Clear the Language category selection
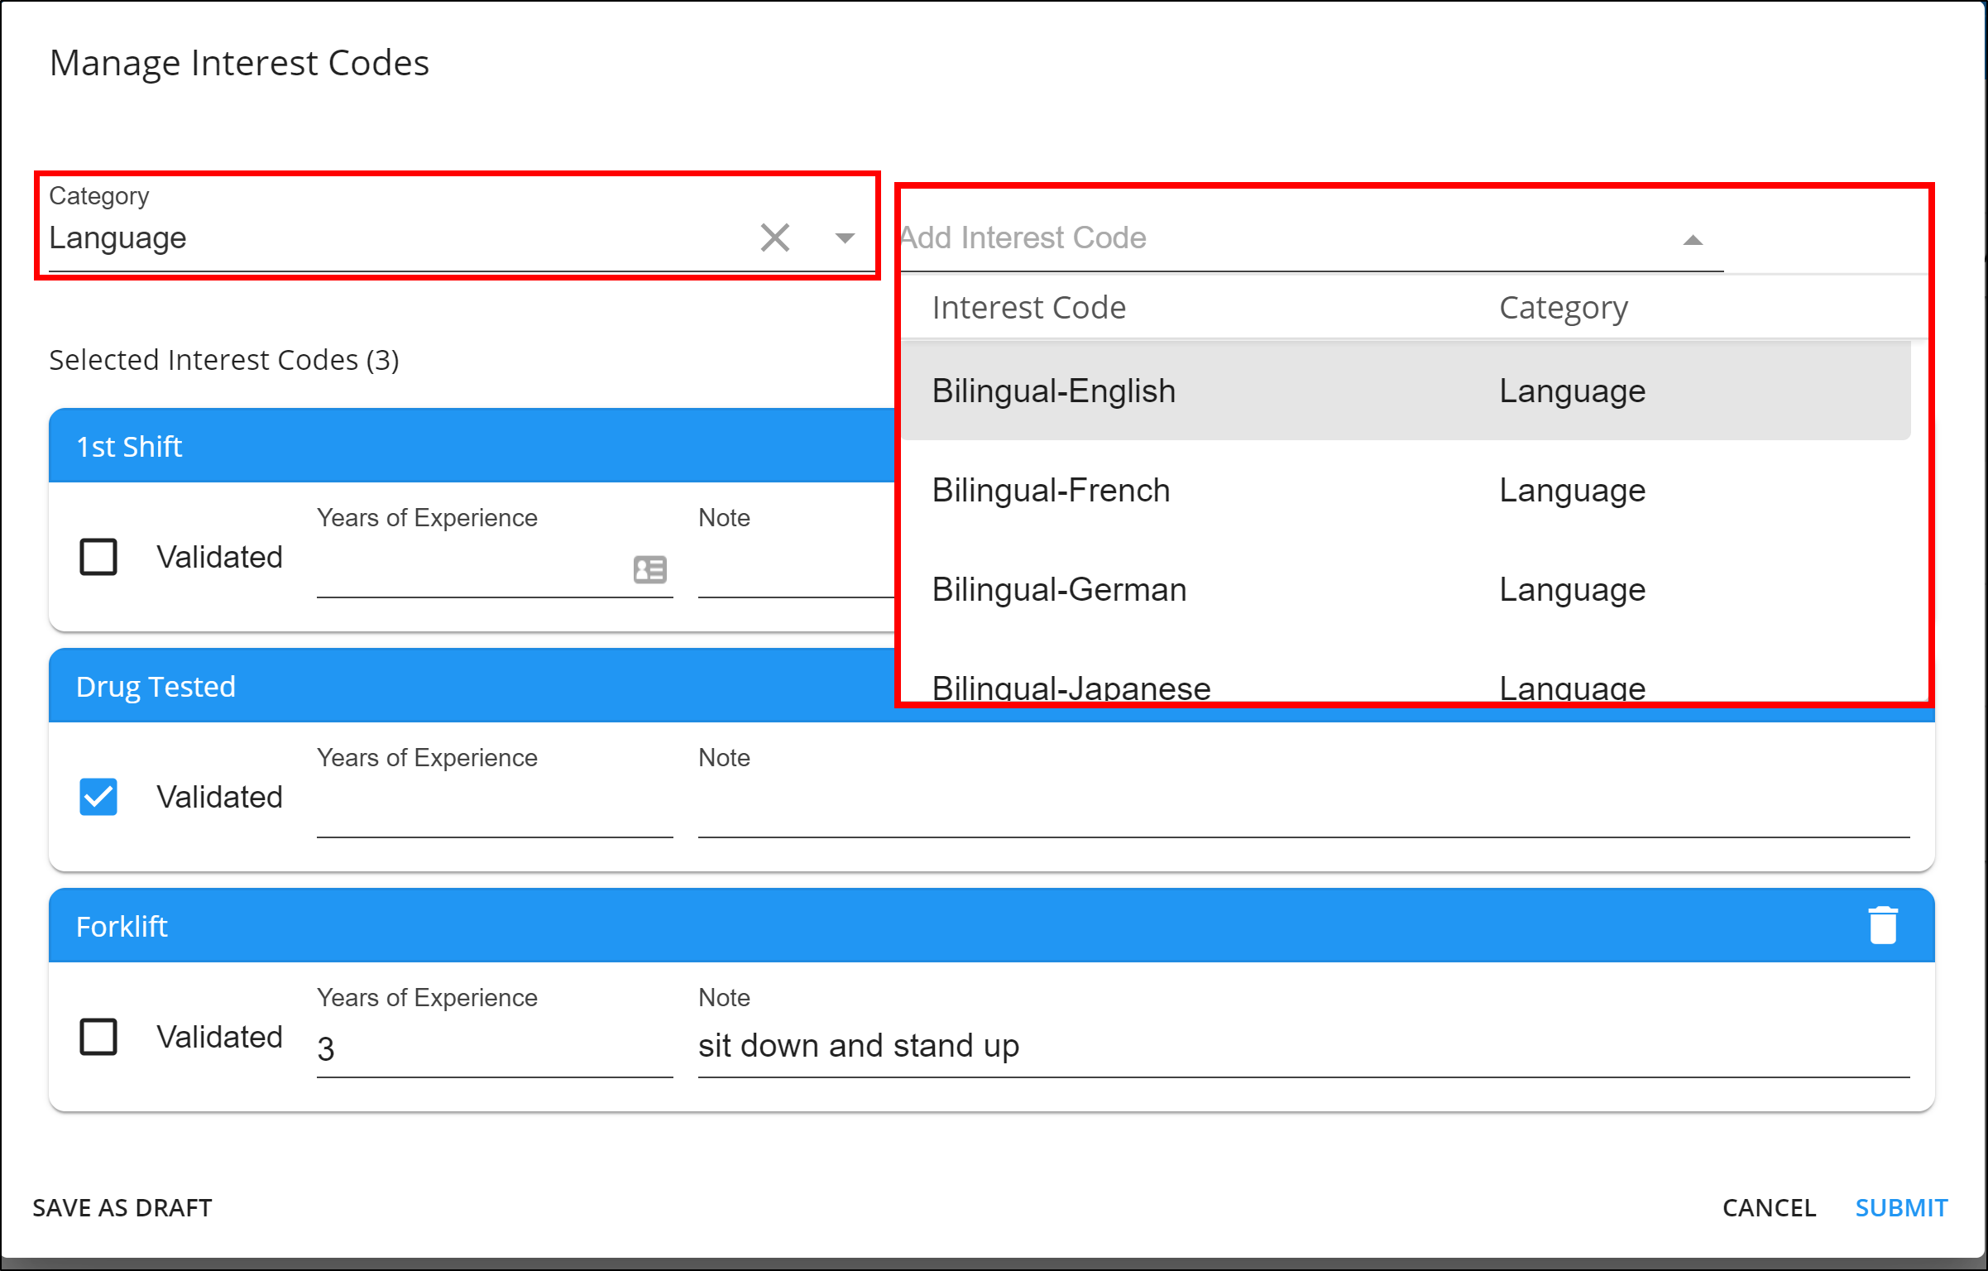 point(774,238)
